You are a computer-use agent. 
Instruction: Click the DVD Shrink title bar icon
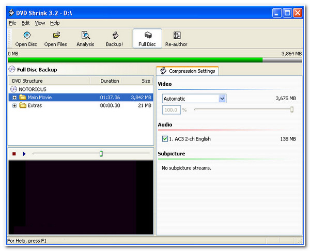pos(11,12)
